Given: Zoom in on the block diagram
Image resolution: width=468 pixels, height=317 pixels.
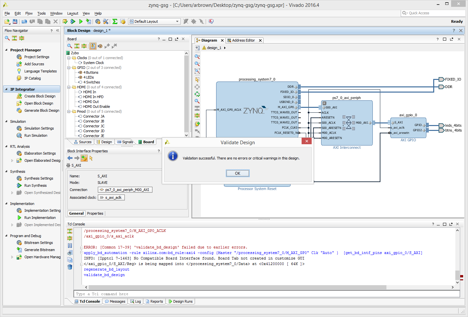Looking at the screenshot, I should click(197, 57).
